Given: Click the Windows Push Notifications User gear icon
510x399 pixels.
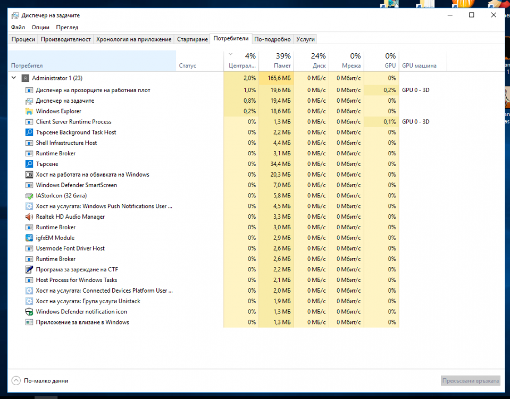Looking at the screenshot, I should (x=29, y=206).
